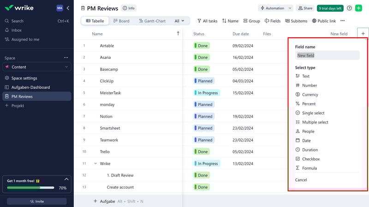Open the help question mark icon
Viewport: 369px width, 207px height.
pos(349,8)
